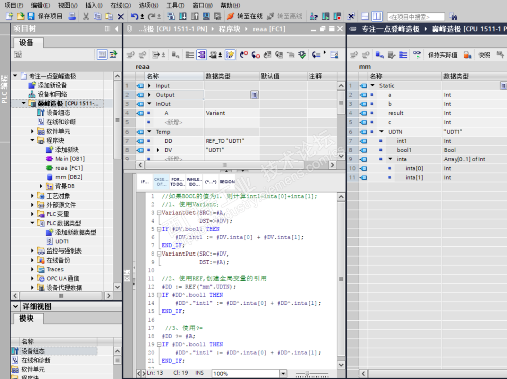Click the editor zoom slider handle

tap(308, 374)
